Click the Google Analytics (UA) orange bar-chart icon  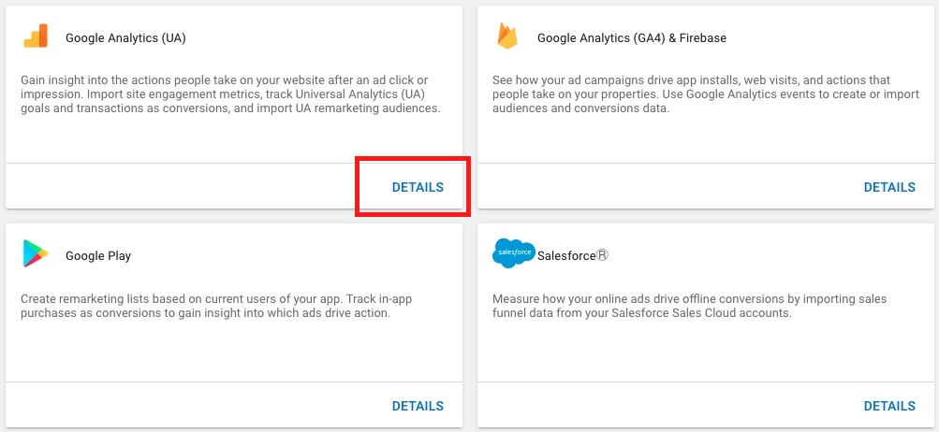(36, 36)
